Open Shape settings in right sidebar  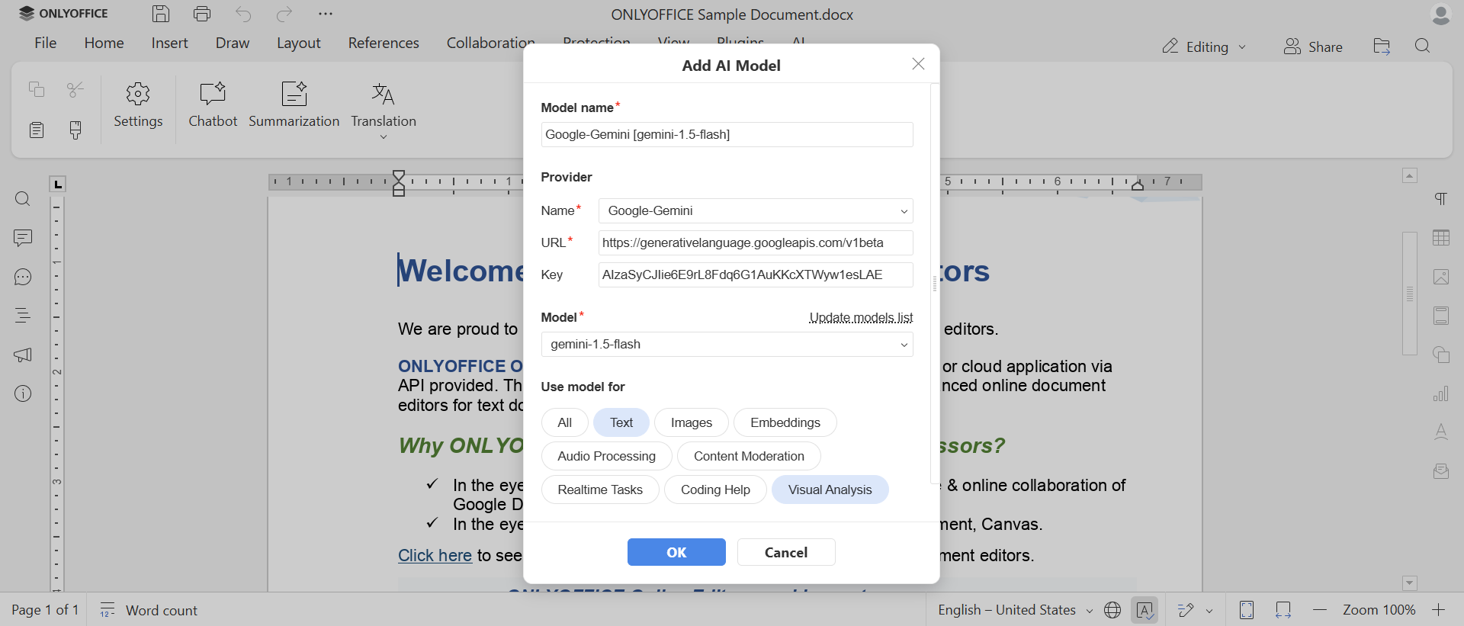pos(1441,355)
